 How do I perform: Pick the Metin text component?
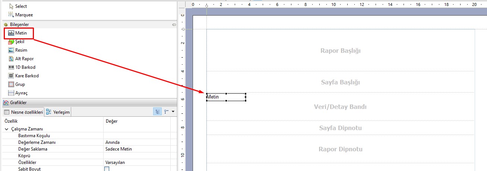click(x=18, y=33)
